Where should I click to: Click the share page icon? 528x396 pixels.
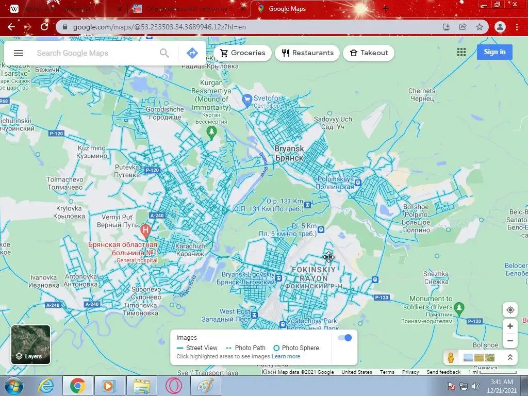[463, 27]
